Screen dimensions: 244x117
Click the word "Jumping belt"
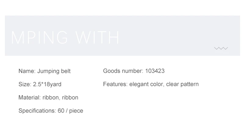54,71
